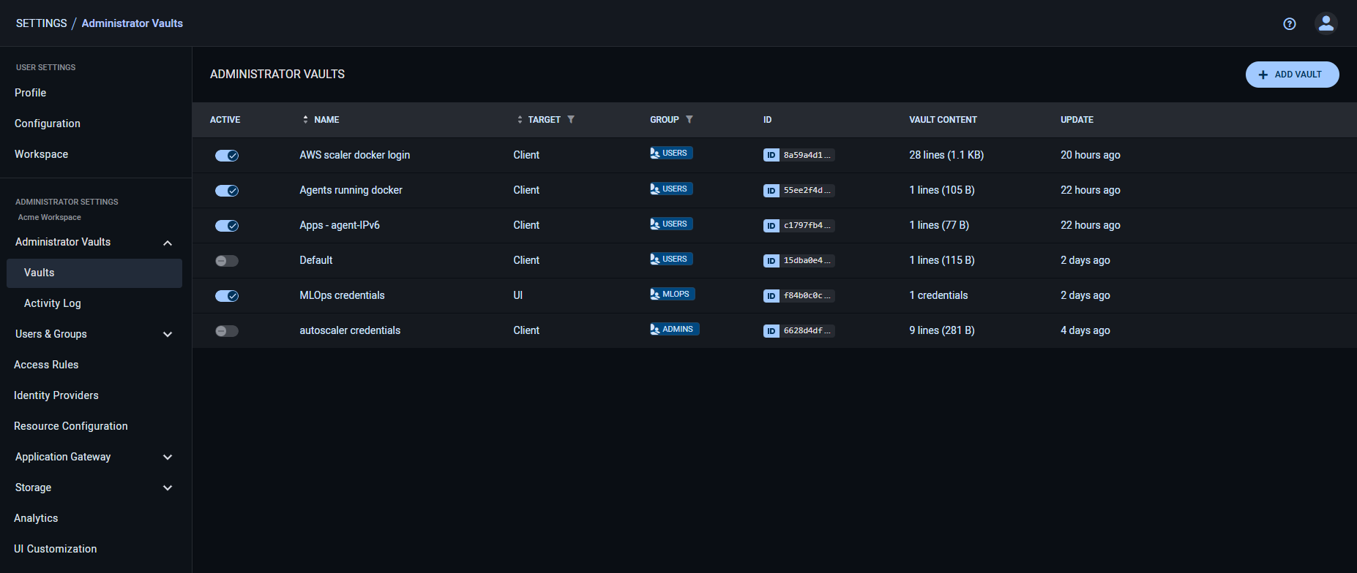
Task: Click MLOPS group tag icon
Action: click(655, 294)
